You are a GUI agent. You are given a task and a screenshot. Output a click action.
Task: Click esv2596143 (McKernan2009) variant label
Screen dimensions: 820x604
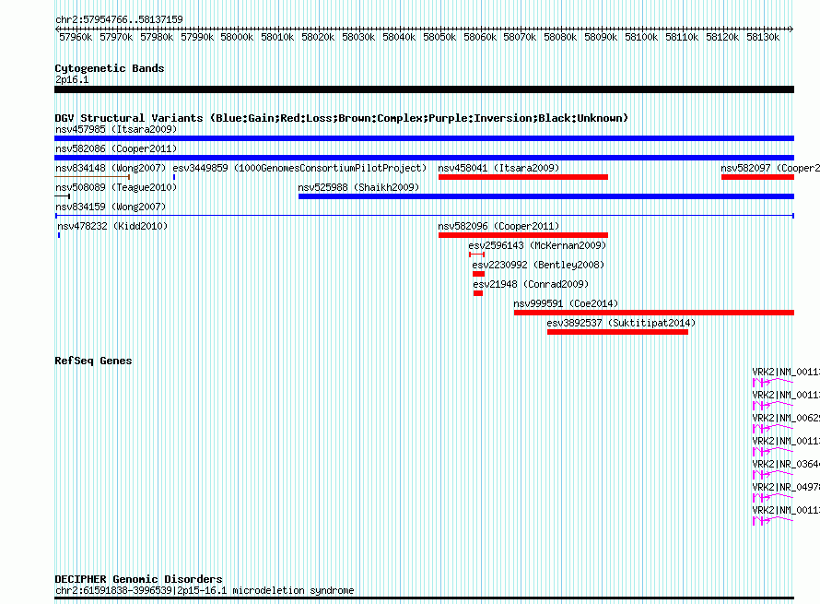pyautogui.click(x=537, y=245)
